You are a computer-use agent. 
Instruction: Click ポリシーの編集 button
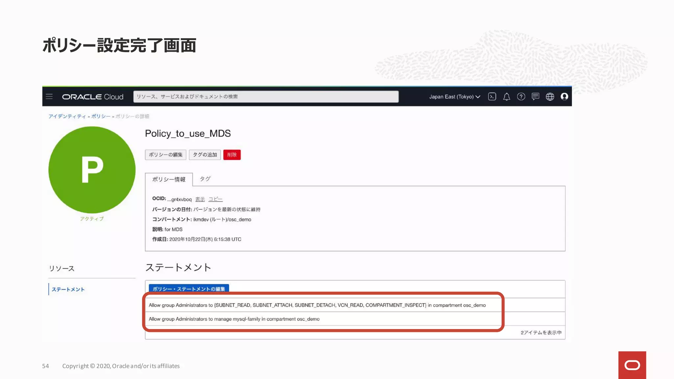pyautogui.click(x=166, y=155)
